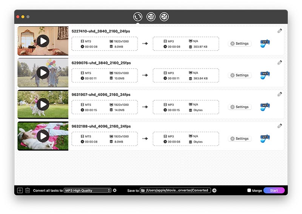Screen dimensions: 302x214
Task: Open output folder with the arrow icon
Action: (x=214, y=190)
